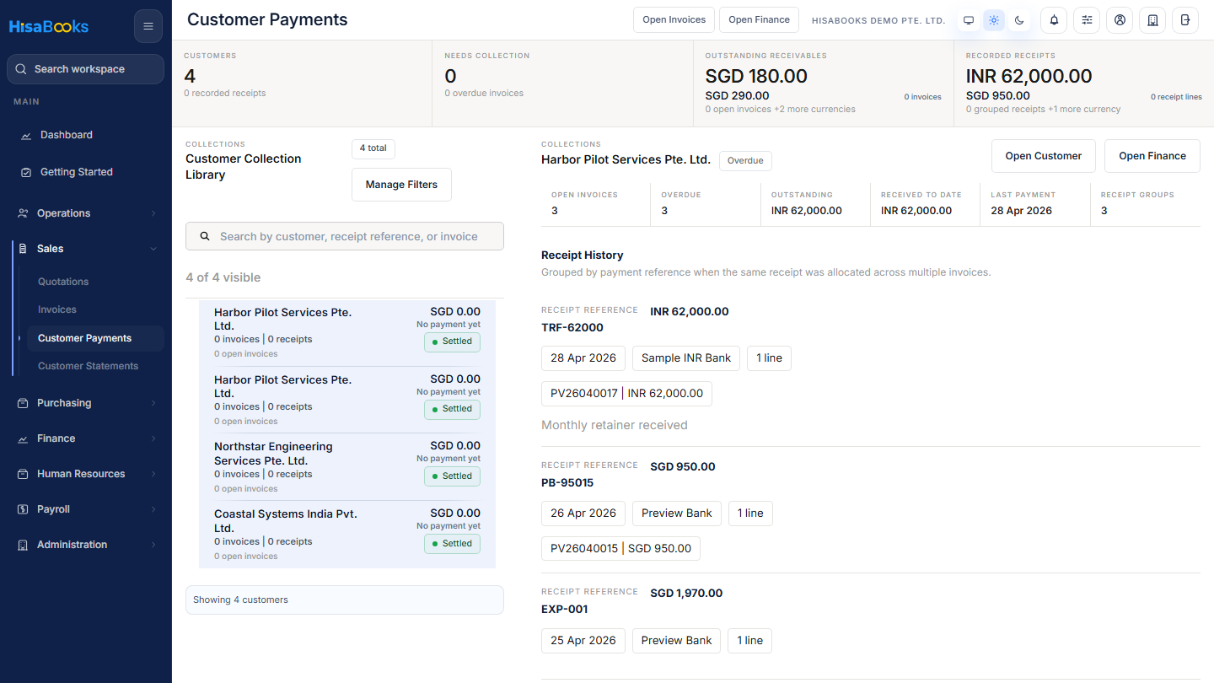Open notifications bell
Image resolution: width=1214 pixels, height=683 pixels.
(1054, 20)
